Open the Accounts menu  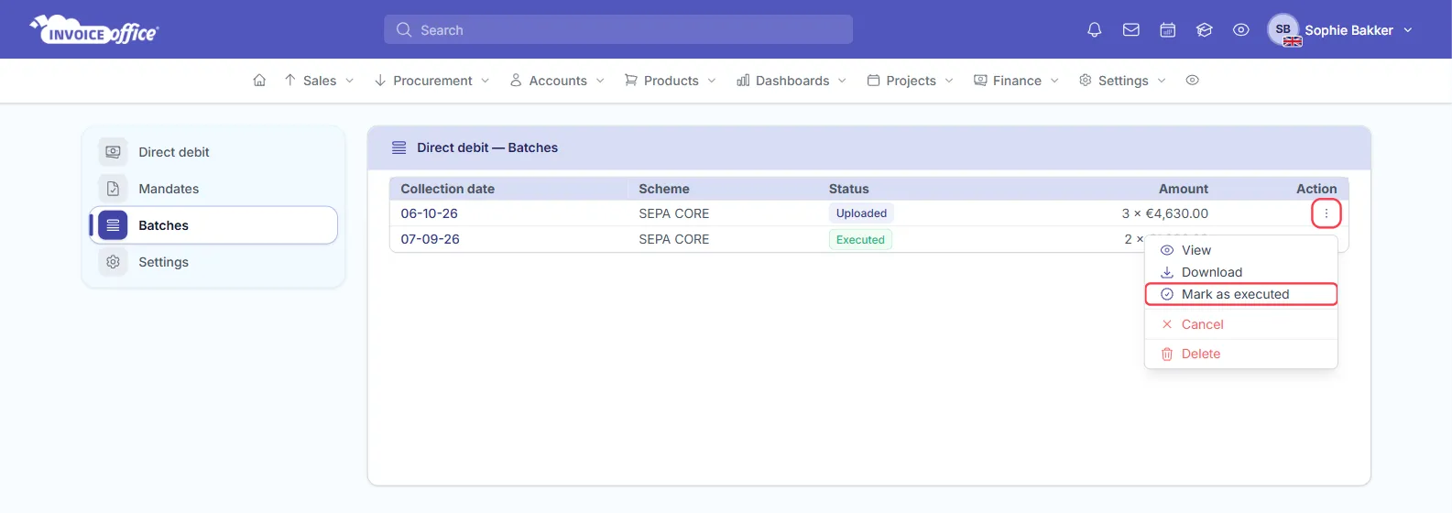tap(557, 81)
